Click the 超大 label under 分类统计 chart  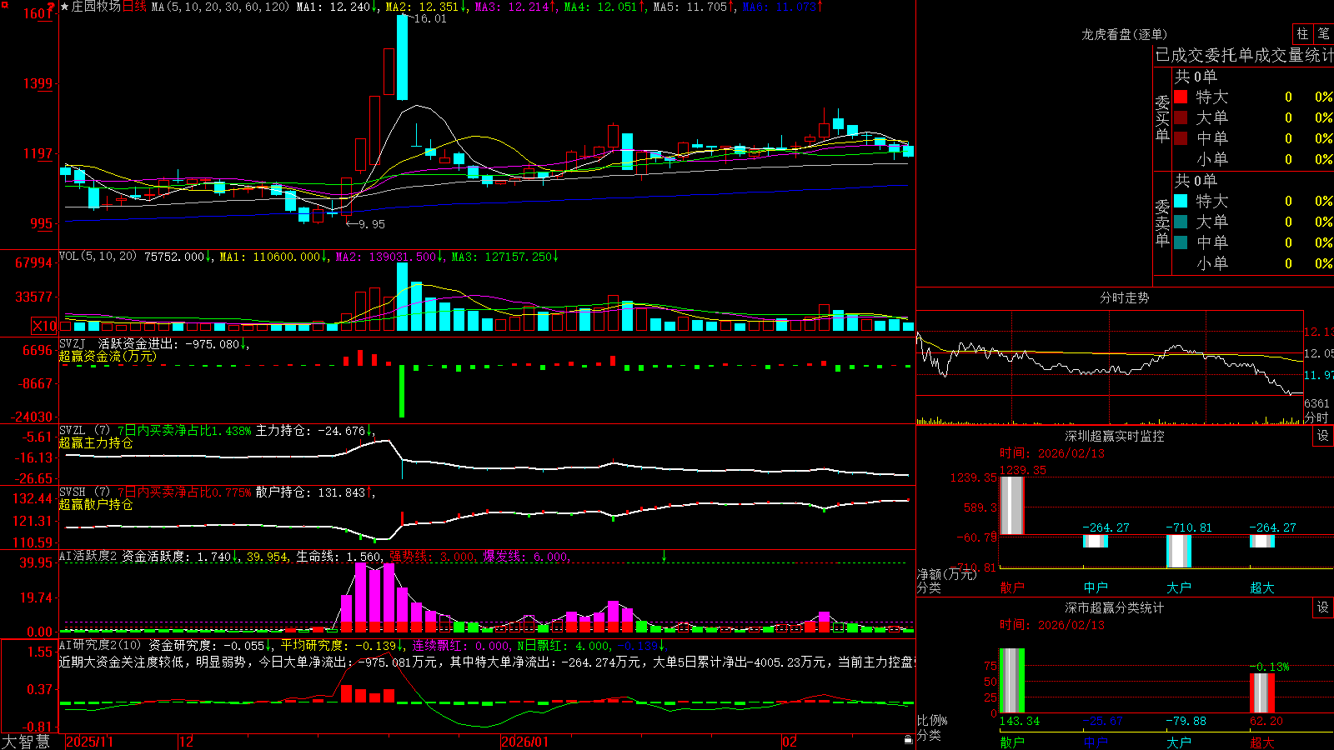(1262, 742)
